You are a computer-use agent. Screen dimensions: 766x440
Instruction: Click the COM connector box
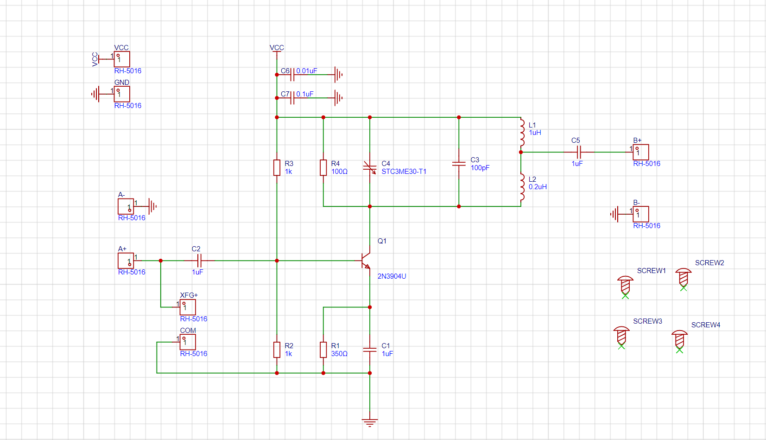click(x=188, y=342)
